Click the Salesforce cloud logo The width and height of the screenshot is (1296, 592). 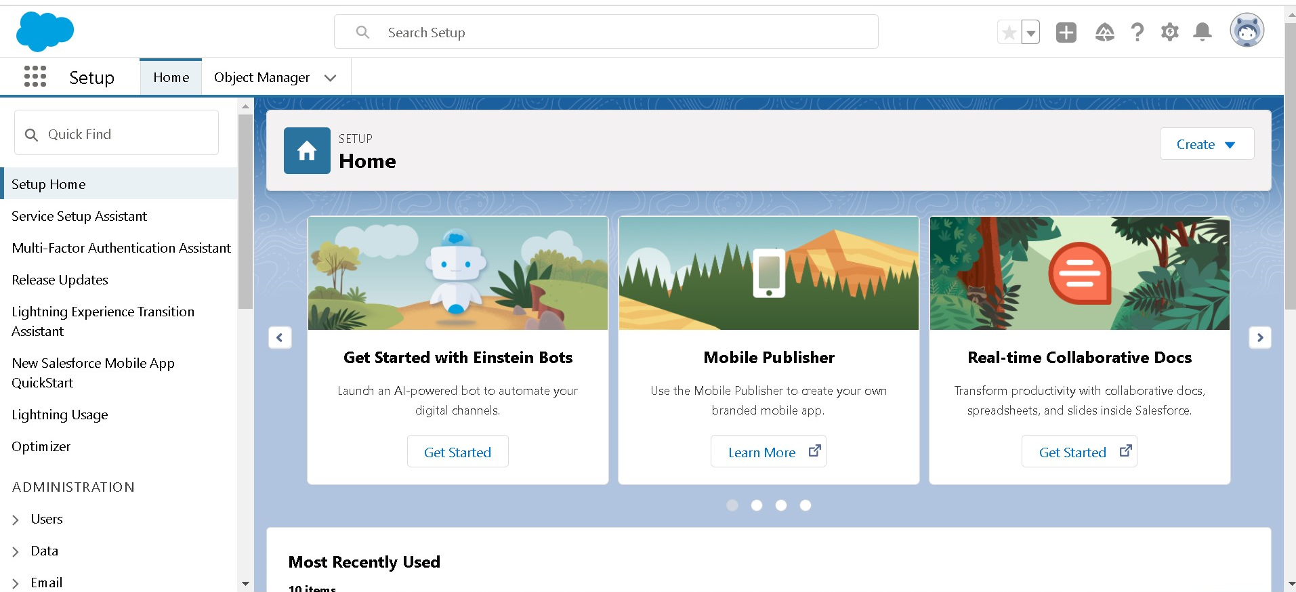click(45, 32)
